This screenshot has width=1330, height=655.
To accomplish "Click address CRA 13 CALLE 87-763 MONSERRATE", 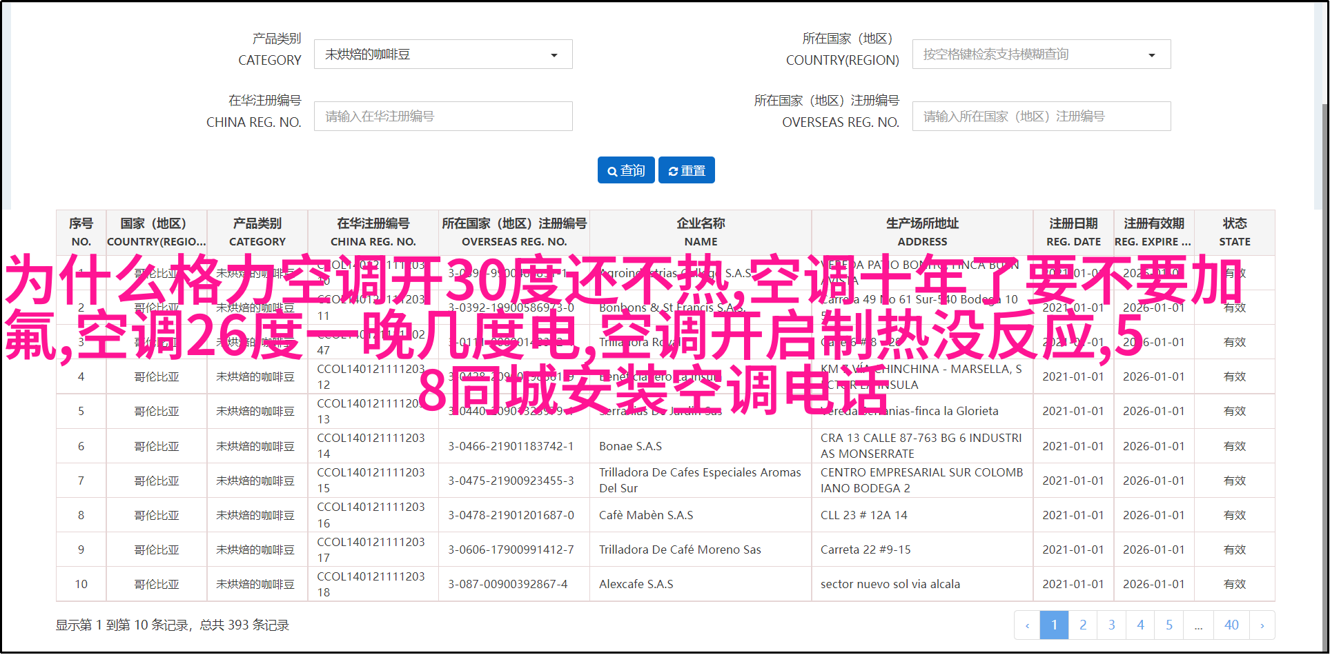I will tap(921, 446).
